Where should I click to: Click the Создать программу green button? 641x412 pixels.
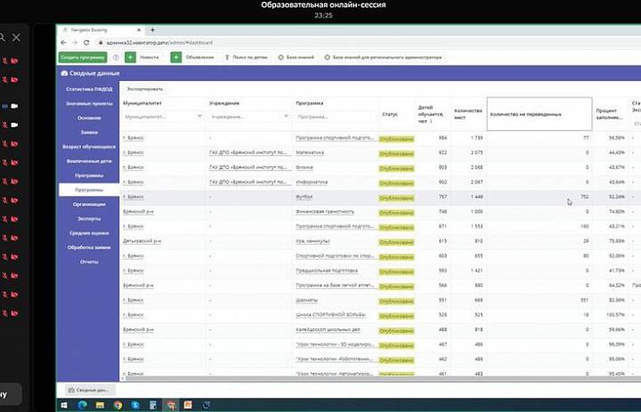pos(83,58)
